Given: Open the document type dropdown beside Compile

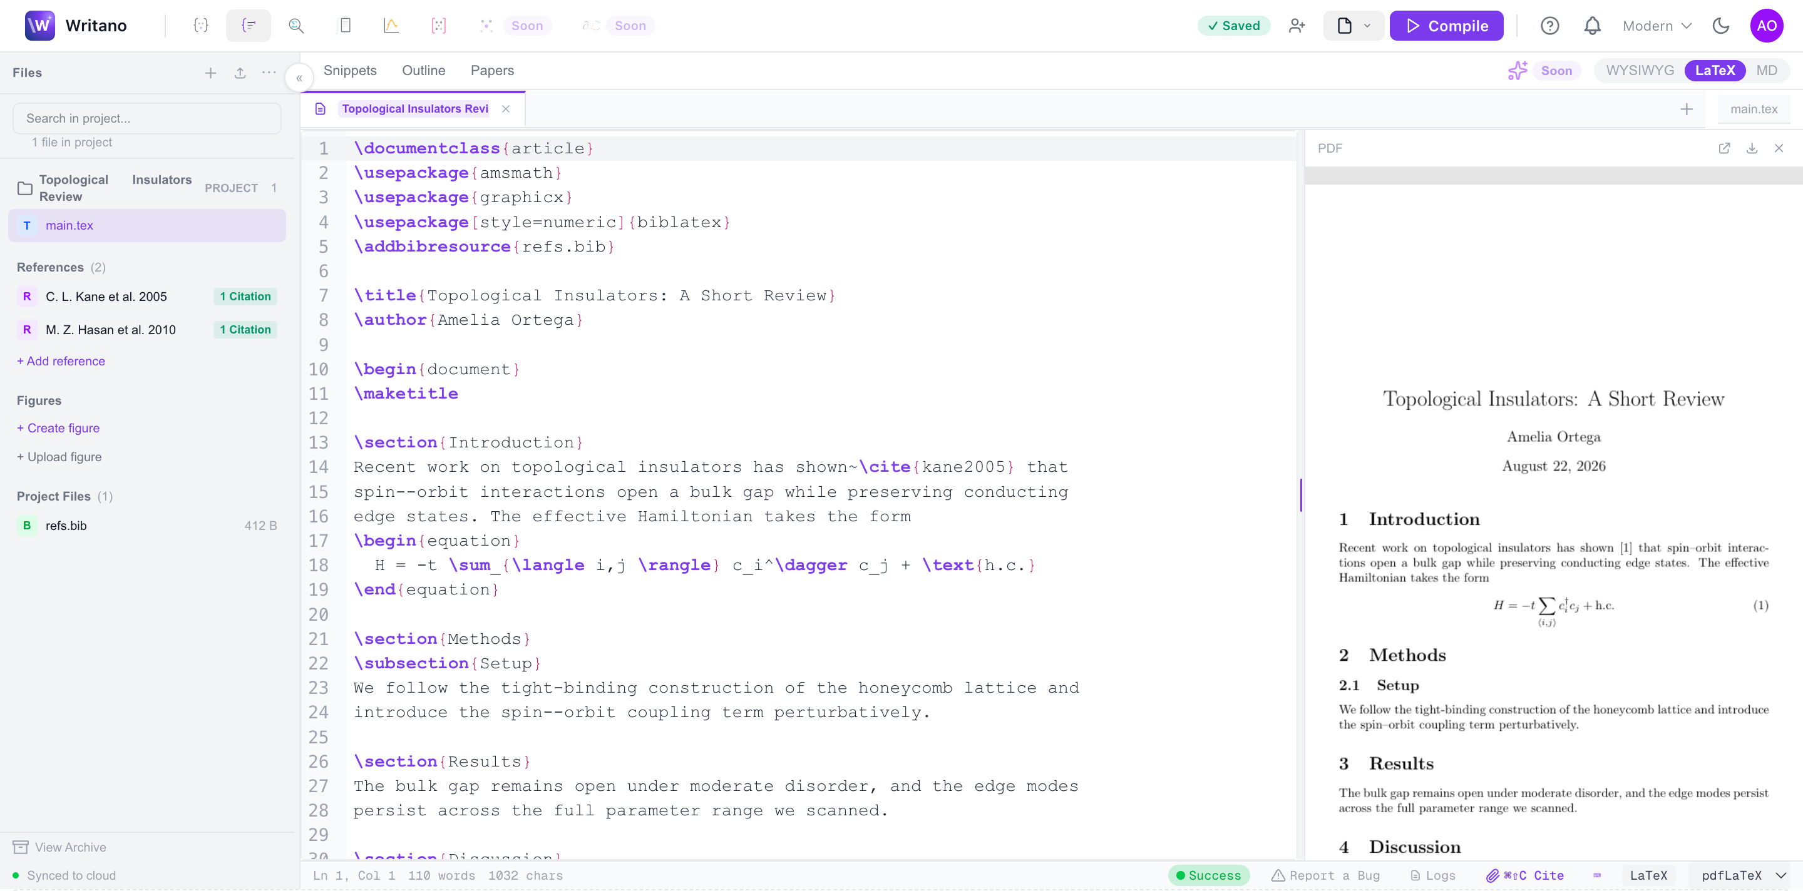Looking at the screenshot, I should pyautogui.click(x=1353, y=26).
